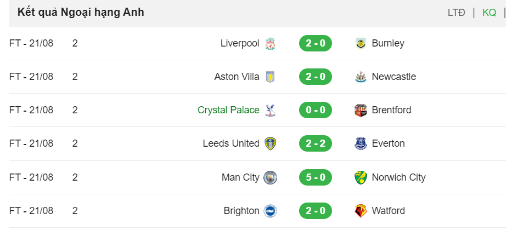Switch to the LTĐ fixtures tab

[456, 13]
